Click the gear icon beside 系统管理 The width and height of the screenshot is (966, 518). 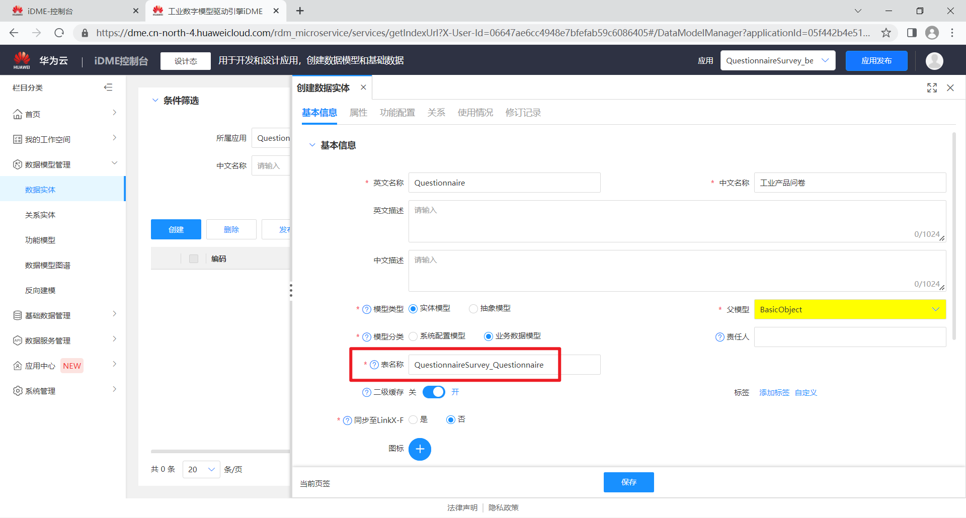18,391
